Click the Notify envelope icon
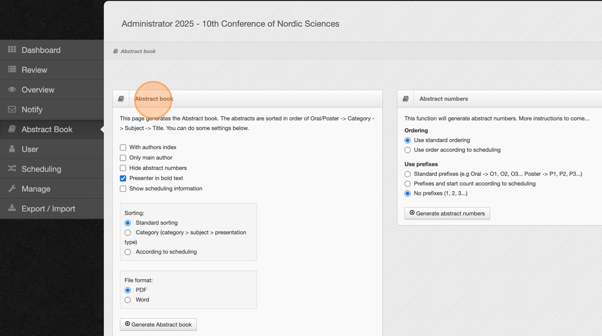Viewport: 602px width, 336px height. click(x=12, y=109)
